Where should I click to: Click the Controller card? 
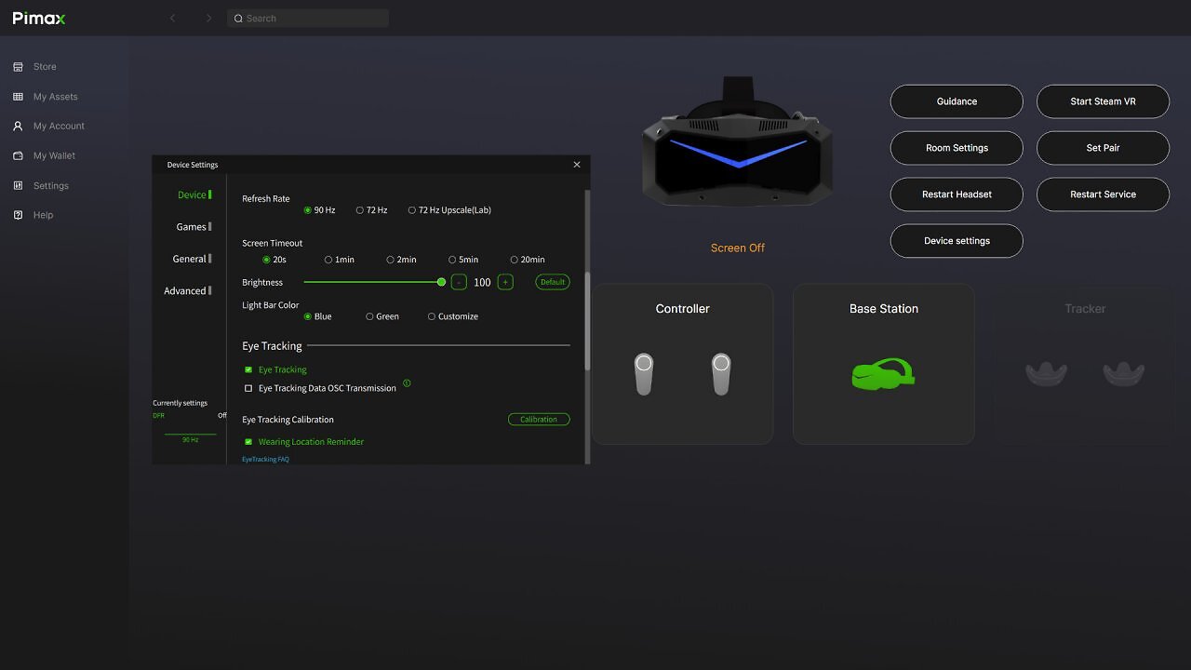(683, 364)
